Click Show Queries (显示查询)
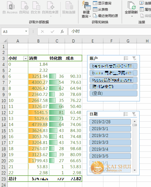This screenshot has height=187, width=151. tap(102, 3)
